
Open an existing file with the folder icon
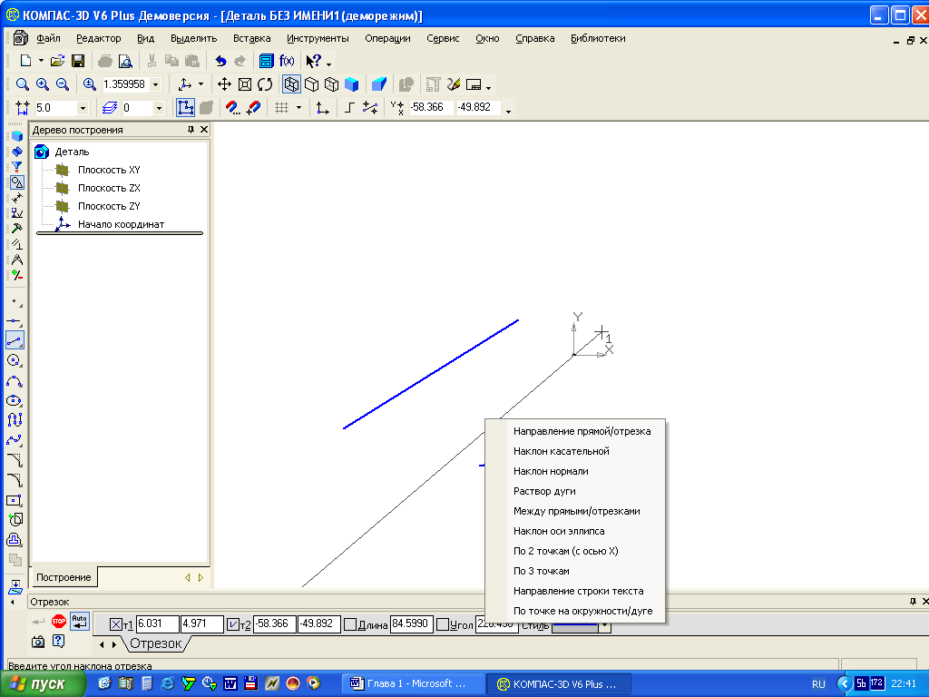pyautogui.click(x=57, y=61)
